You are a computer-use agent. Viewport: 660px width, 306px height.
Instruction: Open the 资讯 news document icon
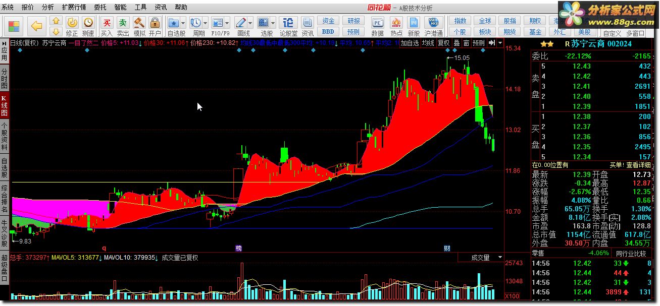[308, 23]
